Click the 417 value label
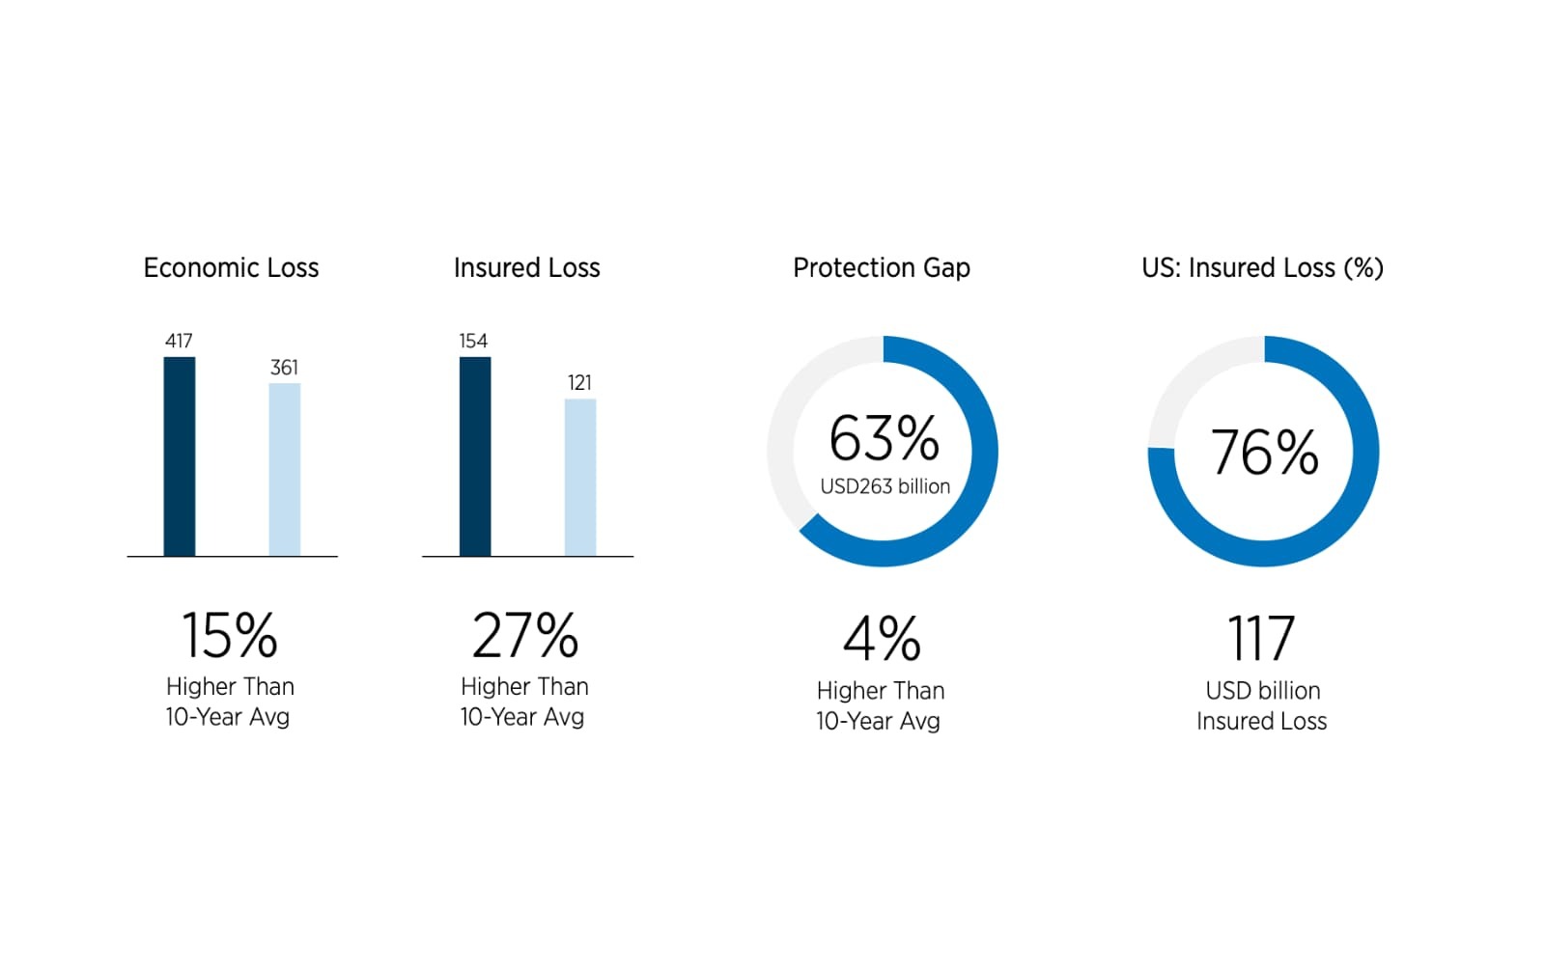The height and width of the screenshot is (965, 1545). 179,341
